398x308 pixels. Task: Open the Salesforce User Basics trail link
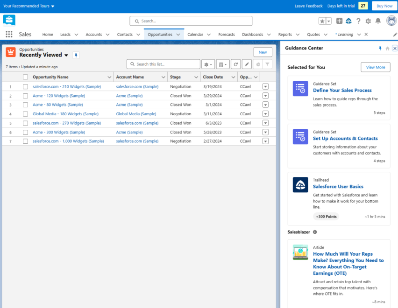(338, 186)
